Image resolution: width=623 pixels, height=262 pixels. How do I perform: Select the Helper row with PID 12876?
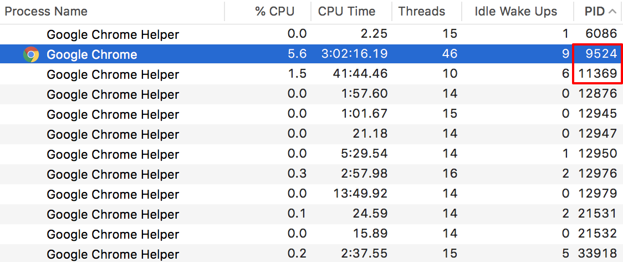click(311, 94)
